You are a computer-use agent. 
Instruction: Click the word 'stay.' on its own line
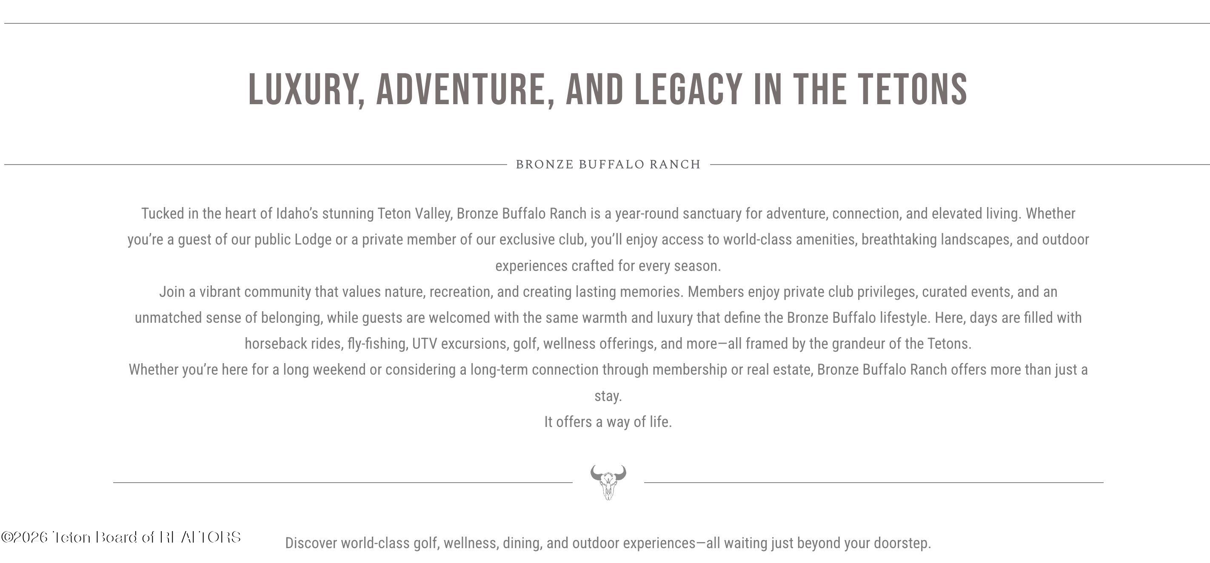[x=608, y=396]
